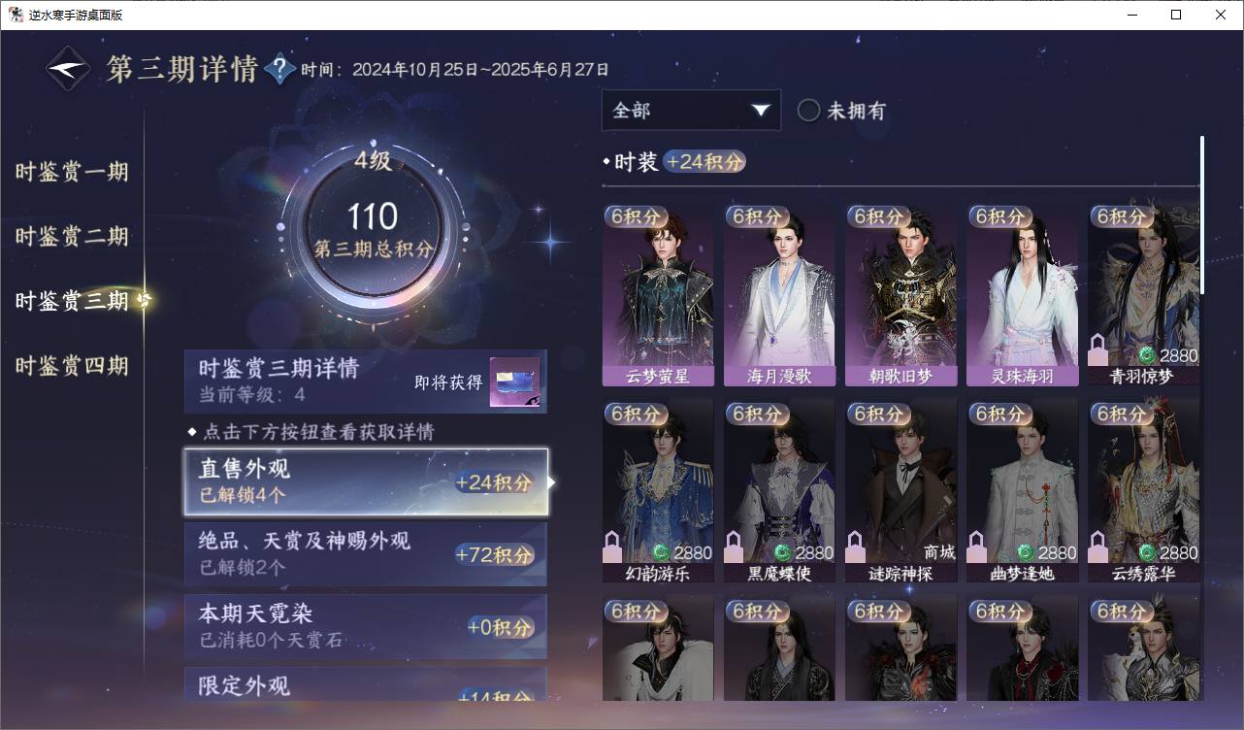The image size is (1244, 730).
Task: Open the 朝歌旧梦 costume thumbnail
Action: pyautogui.click(x=900, y=296)
